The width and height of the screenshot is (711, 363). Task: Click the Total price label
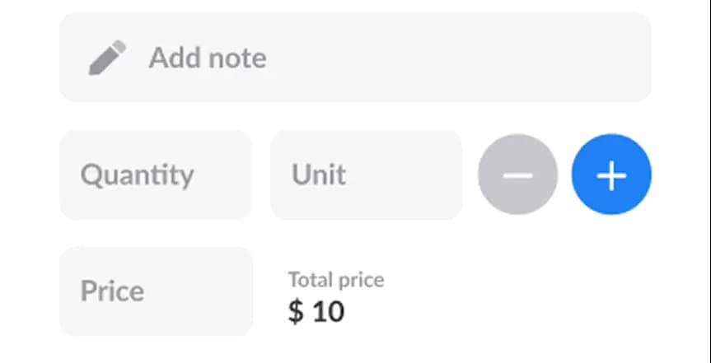335,280
